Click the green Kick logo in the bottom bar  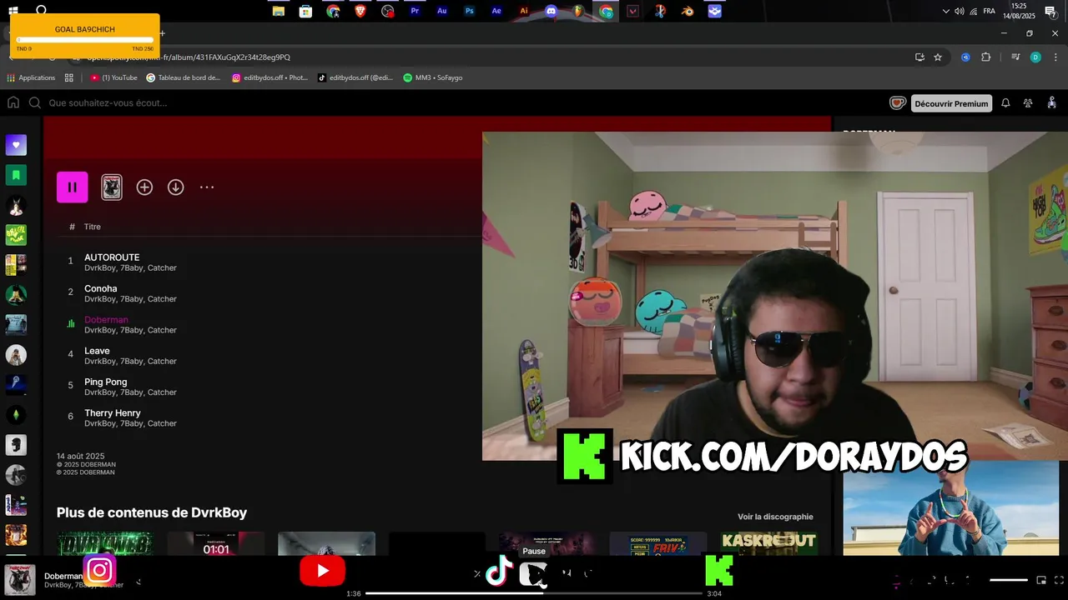[719, 571]
